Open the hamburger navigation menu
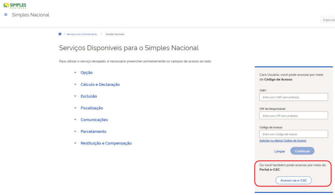The height and width of the screenshot is (195, 335). click(x=6, y=15)
